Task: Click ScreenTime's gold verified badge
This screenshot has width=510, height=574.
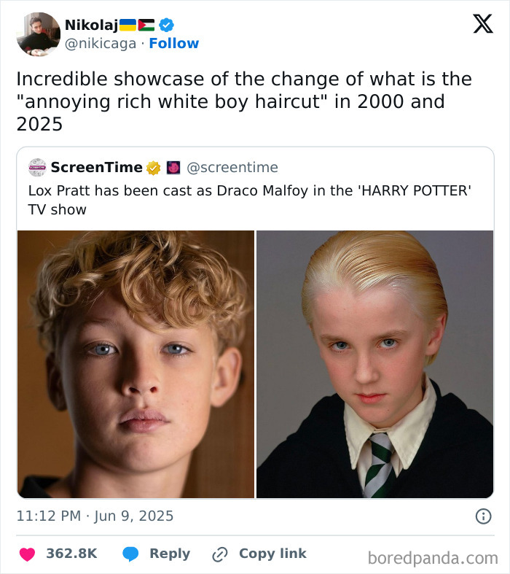Action: pyautogui.click(x=154, y=168)
